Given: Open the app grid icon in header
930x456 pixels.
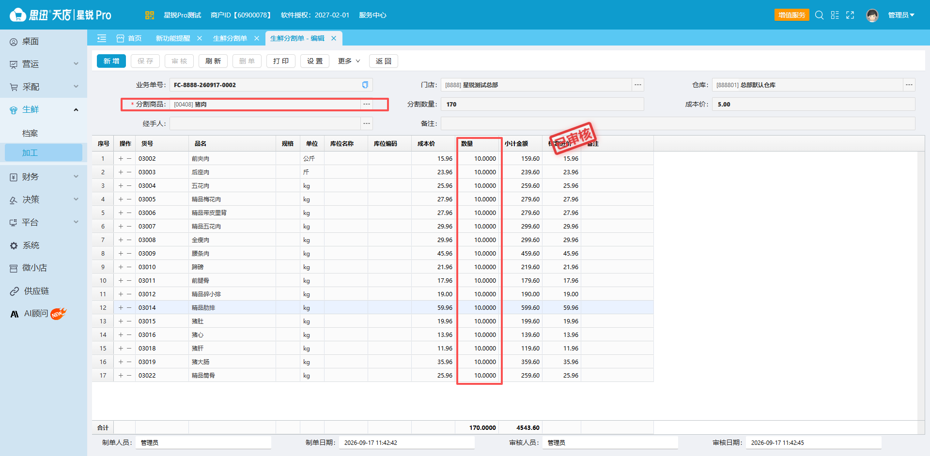Looking at the screenshot, I should coord(149,15).
